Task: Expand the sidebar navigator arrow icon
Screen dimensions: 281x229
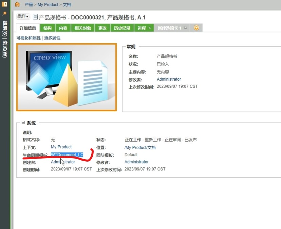Action: 4,4
